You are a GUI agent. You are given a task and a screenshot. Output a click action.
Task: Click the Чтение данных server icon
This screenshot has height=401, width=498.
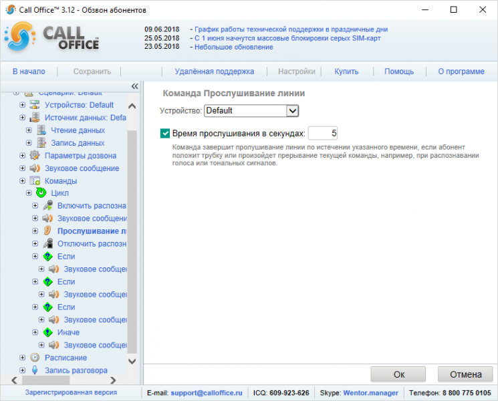coord(41,130)
